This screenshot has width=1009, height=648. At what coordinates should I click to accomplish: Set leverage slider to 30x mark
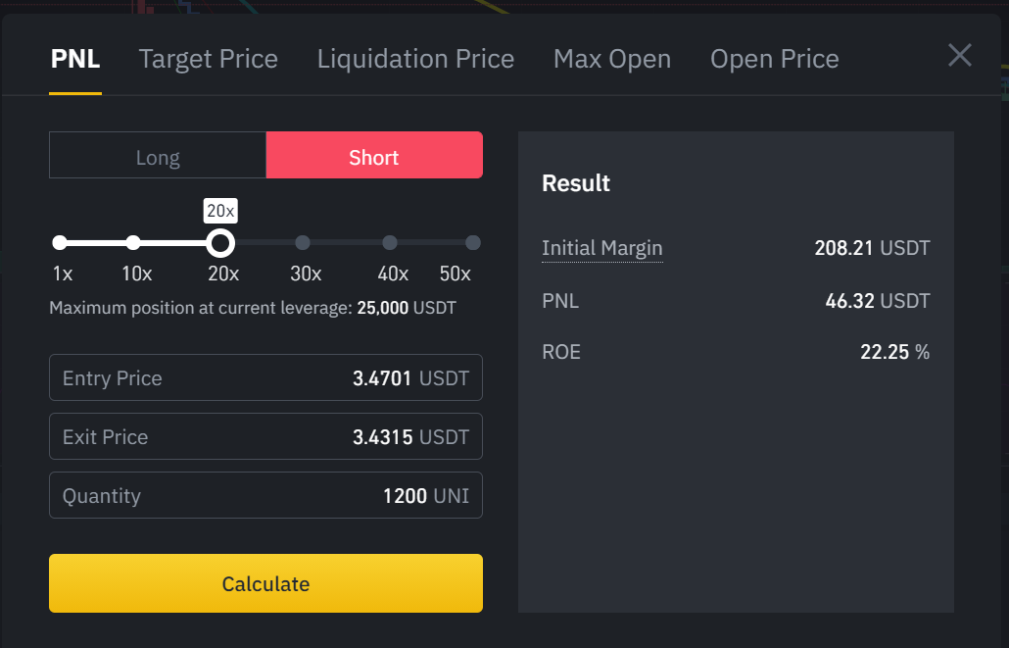point(303,242)
